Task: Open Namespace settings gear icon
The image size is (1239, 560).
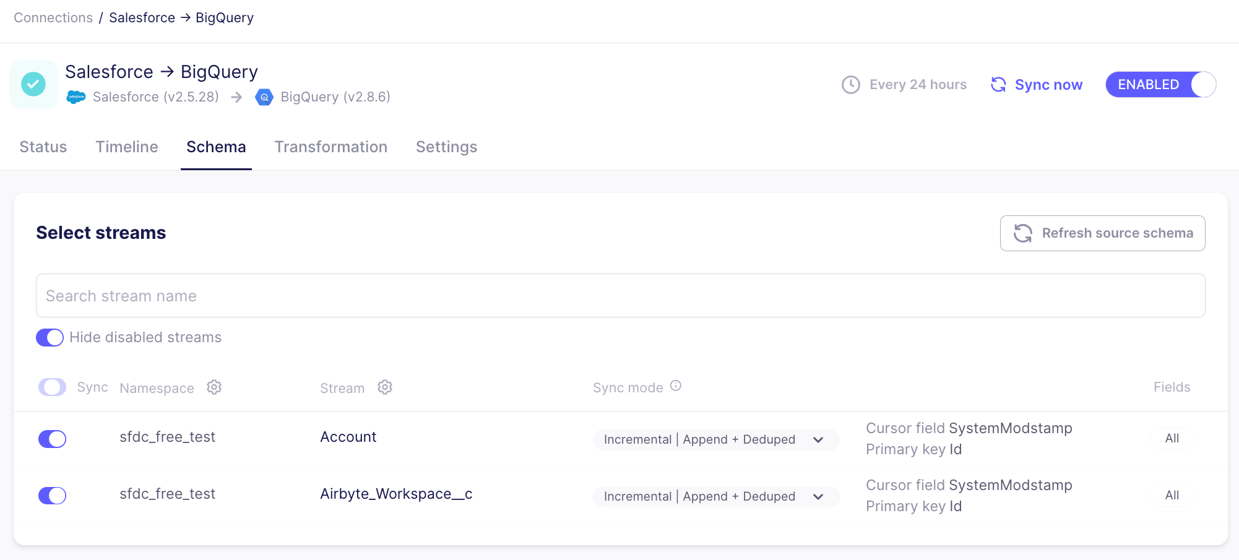Action: point(214,387)
